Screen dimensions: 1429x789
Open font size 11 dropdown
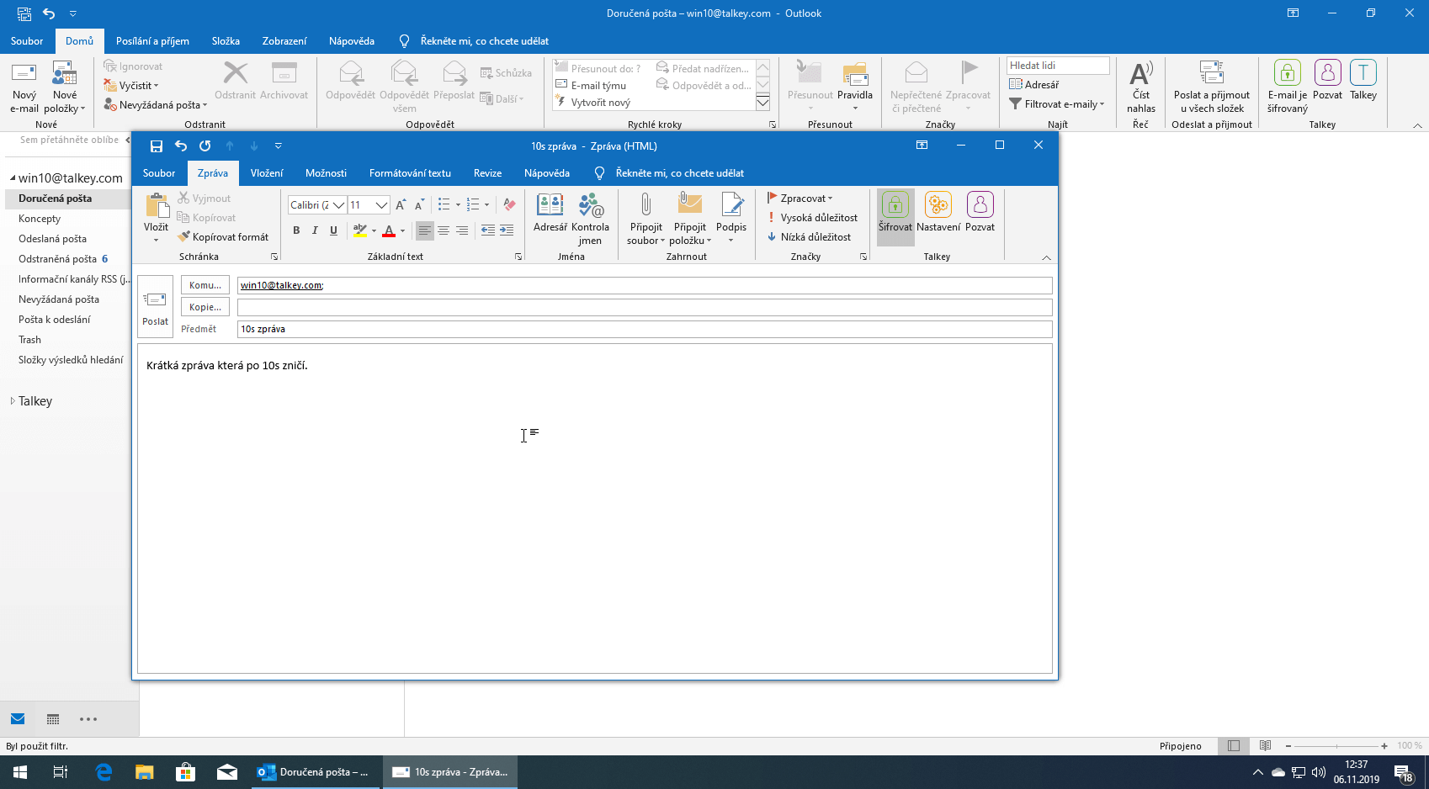click(381, 205)
